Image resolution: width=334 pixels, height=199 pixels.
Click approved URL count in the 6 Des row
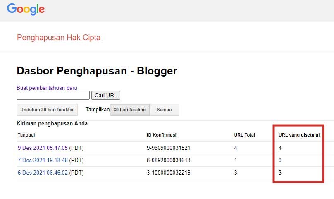click(x=280, y=173)
